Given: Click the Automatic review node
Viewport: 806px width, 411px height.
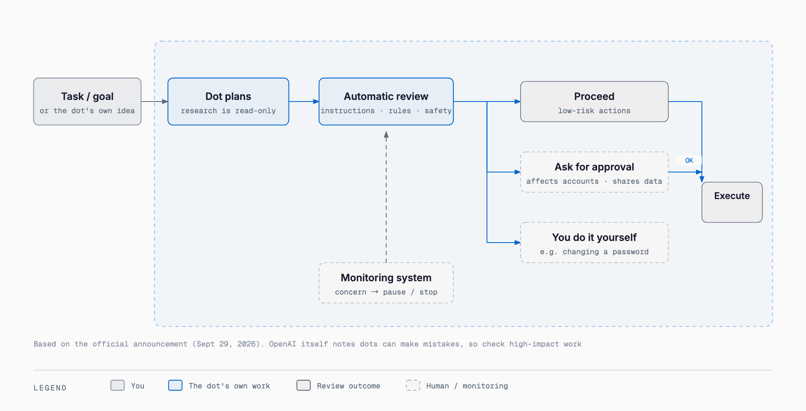Looking at the screenshot, I should click(x=386, y=102).
